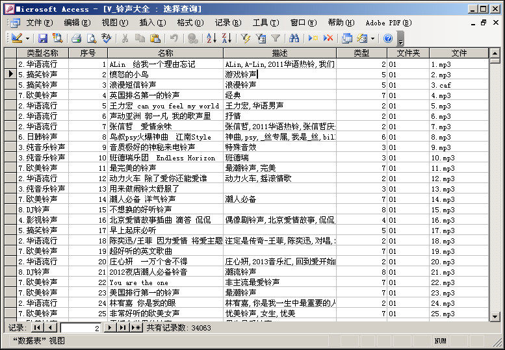
Task: Click the row selector for 愤怒的小鸟
Action: click(x=10, y=74)
